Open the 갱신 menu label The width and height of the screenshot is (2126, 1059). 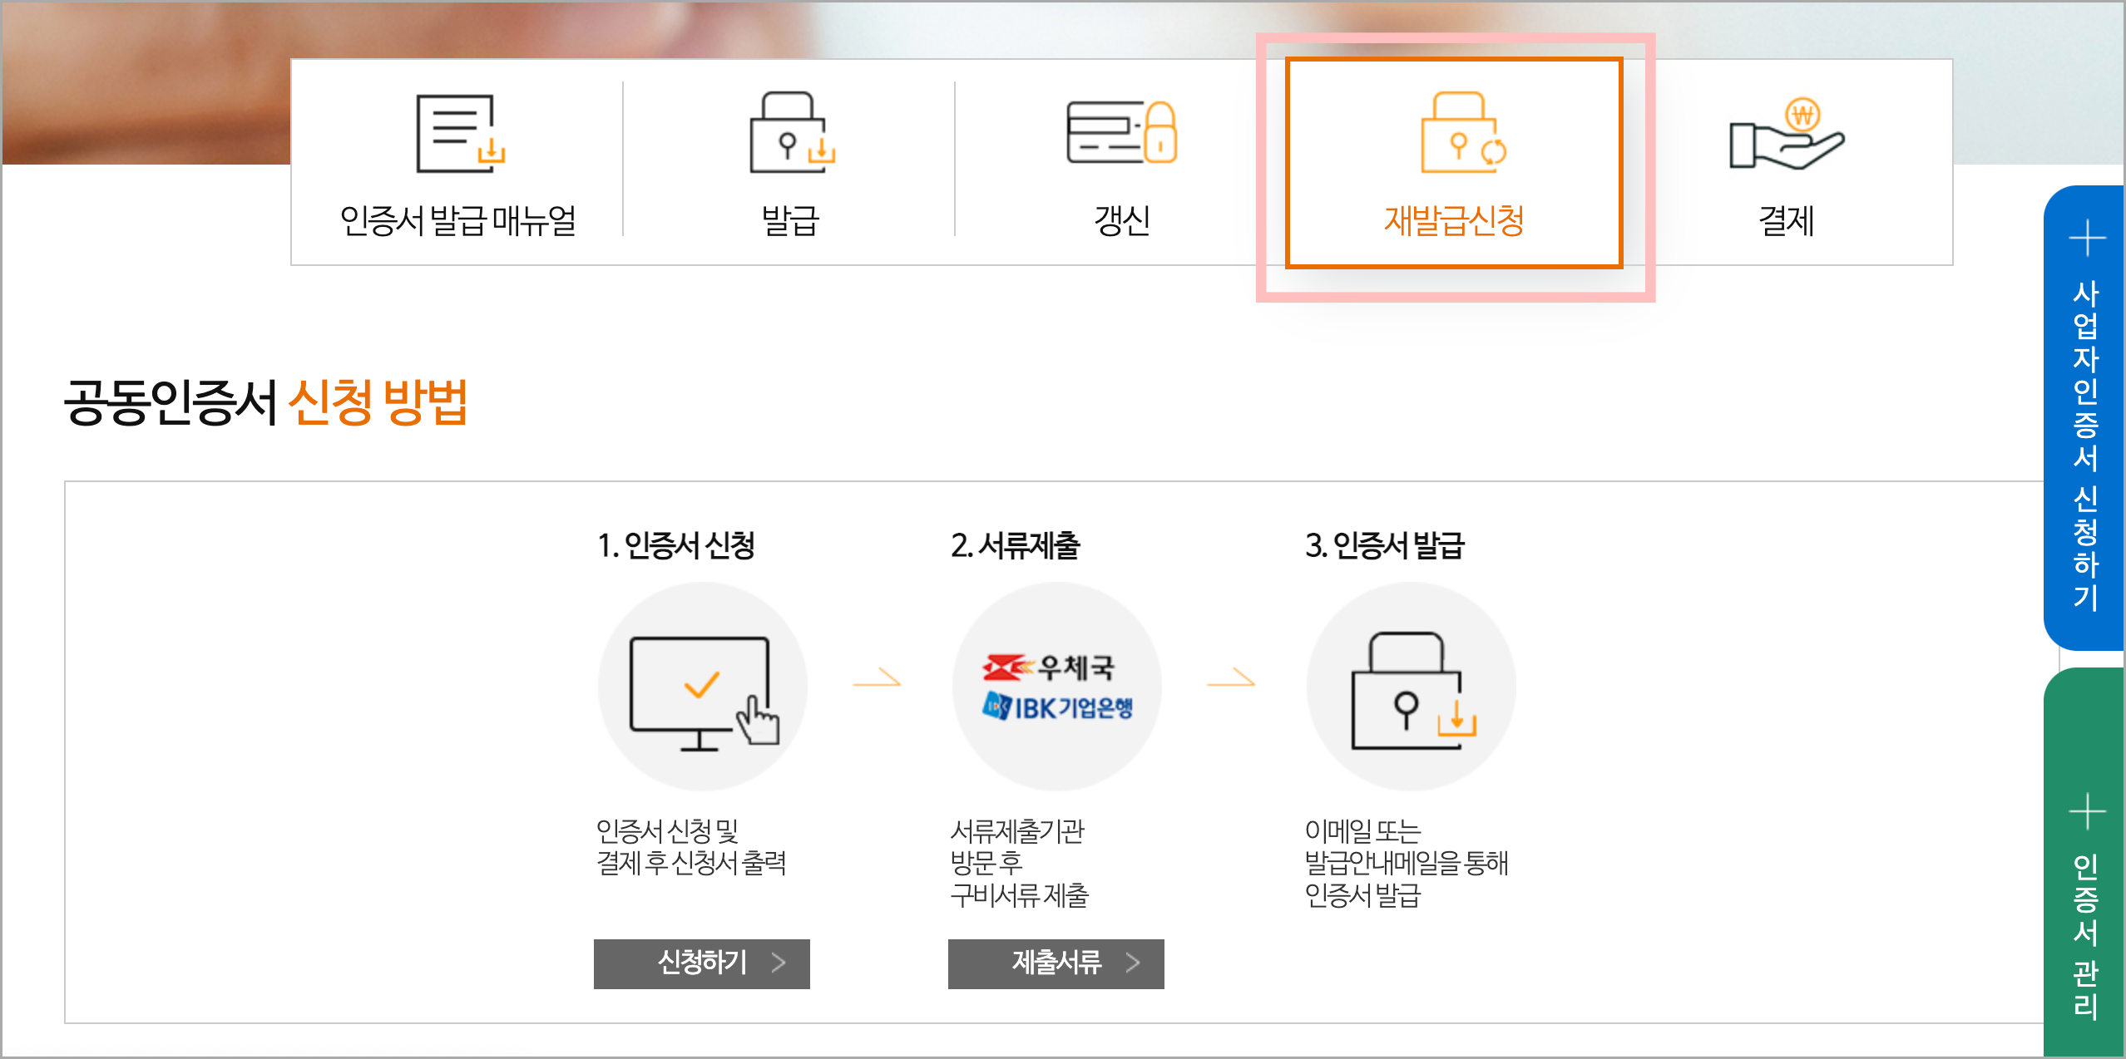pos(1121,221)
